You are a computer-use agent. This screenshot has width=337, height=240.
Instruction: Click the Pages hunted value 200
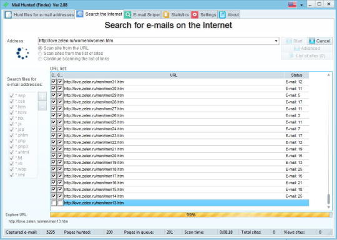[x=109, y=232]
